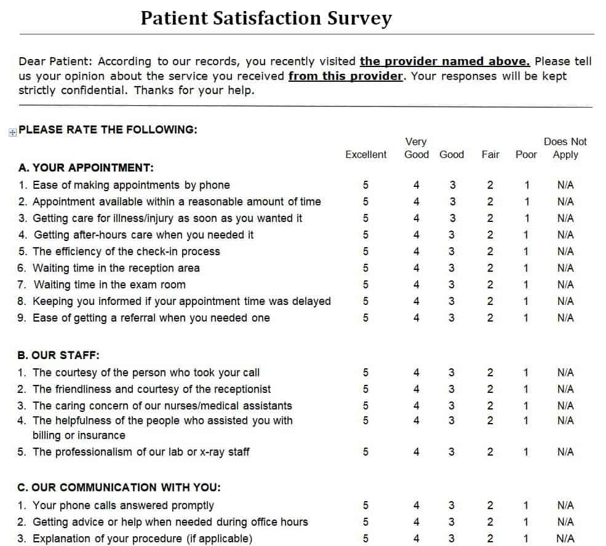Choose N/A for getting after-hours care
Image resolution: width=606 pixels, height=546 pixels.
(565, 235)
